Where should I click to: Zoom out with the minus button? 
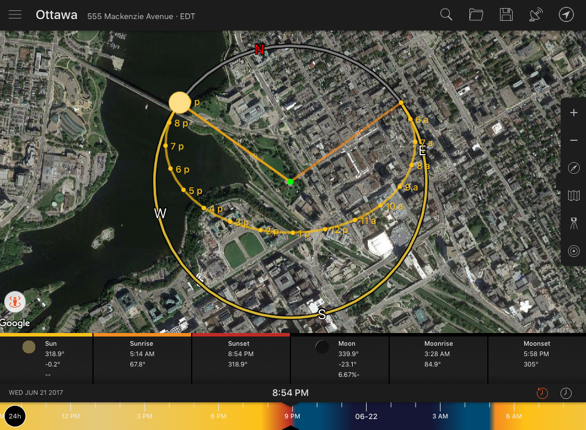pos(573,140)
